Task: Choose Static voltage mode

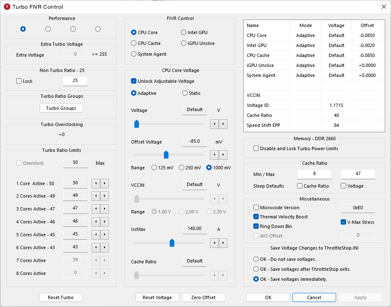Action: 191,93
